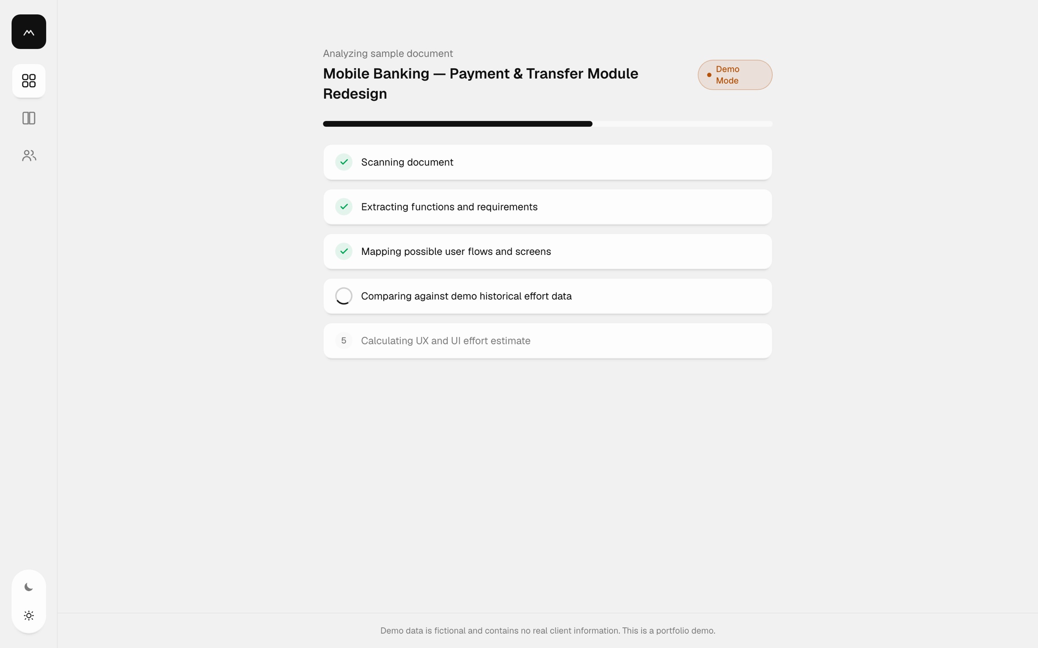The width and height of the screenshot is (1038, 648).
Task: Click the mountain logo icon
Action: (29, 32)
